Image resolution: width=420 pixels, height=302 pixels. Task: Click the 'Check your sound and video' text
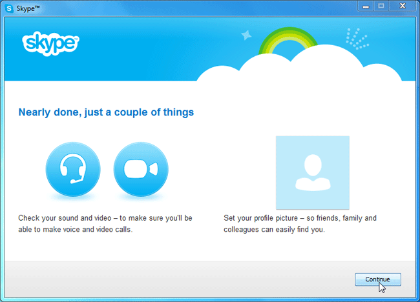(x=65, y=218)
